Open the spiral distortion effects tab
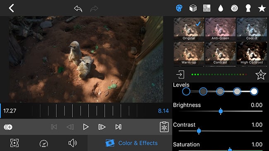Image resolution: width=269 pixels, height=151 pixels. pos(234,8)
